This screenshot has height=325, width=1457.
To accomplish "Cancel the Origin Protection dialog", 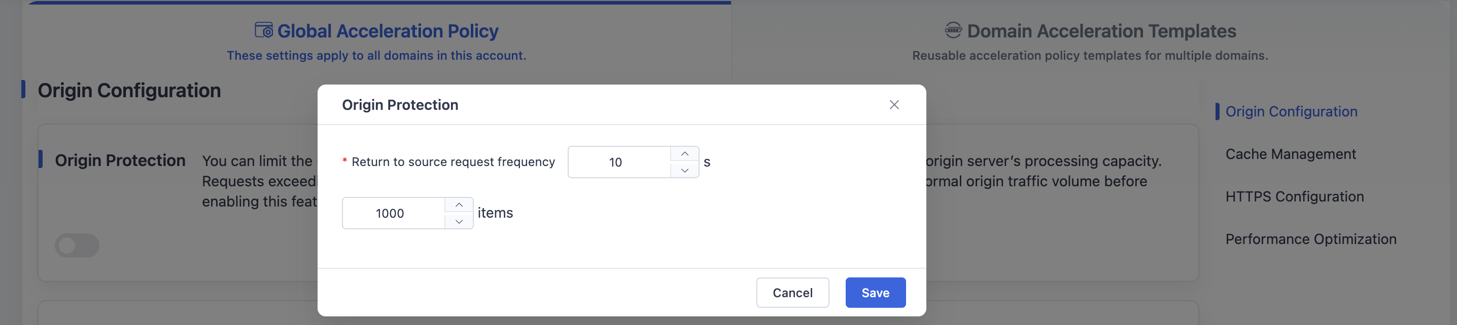I will click(x=792, y=292).
